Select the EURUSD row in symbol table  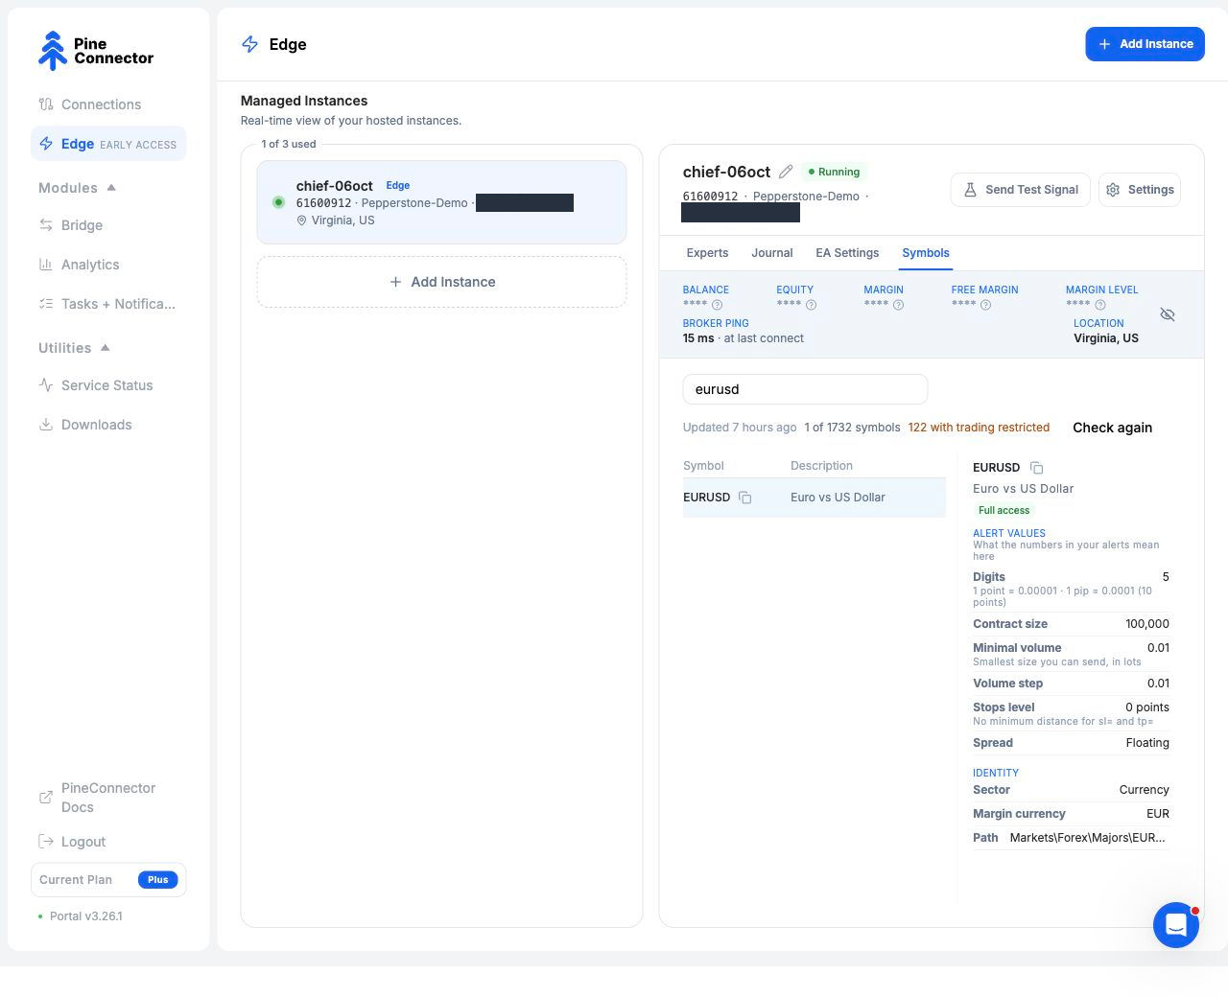pyautogui.click(x=815, y=498)
